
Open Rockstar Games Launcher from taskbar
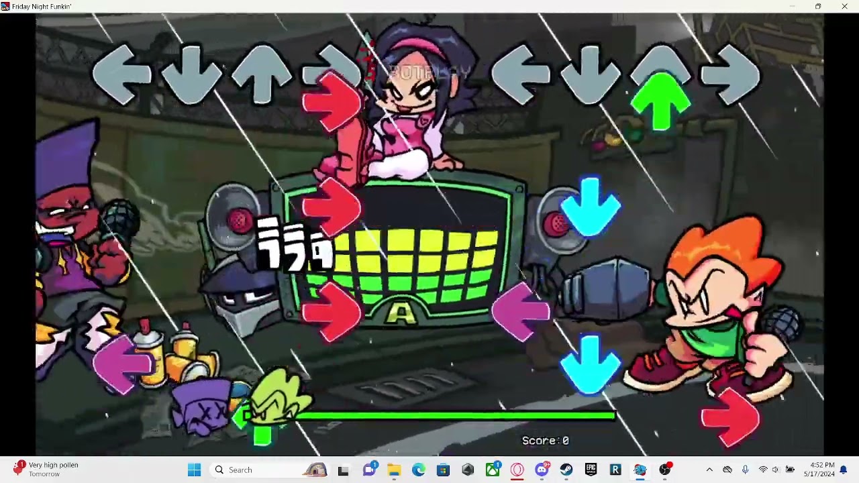615,470
